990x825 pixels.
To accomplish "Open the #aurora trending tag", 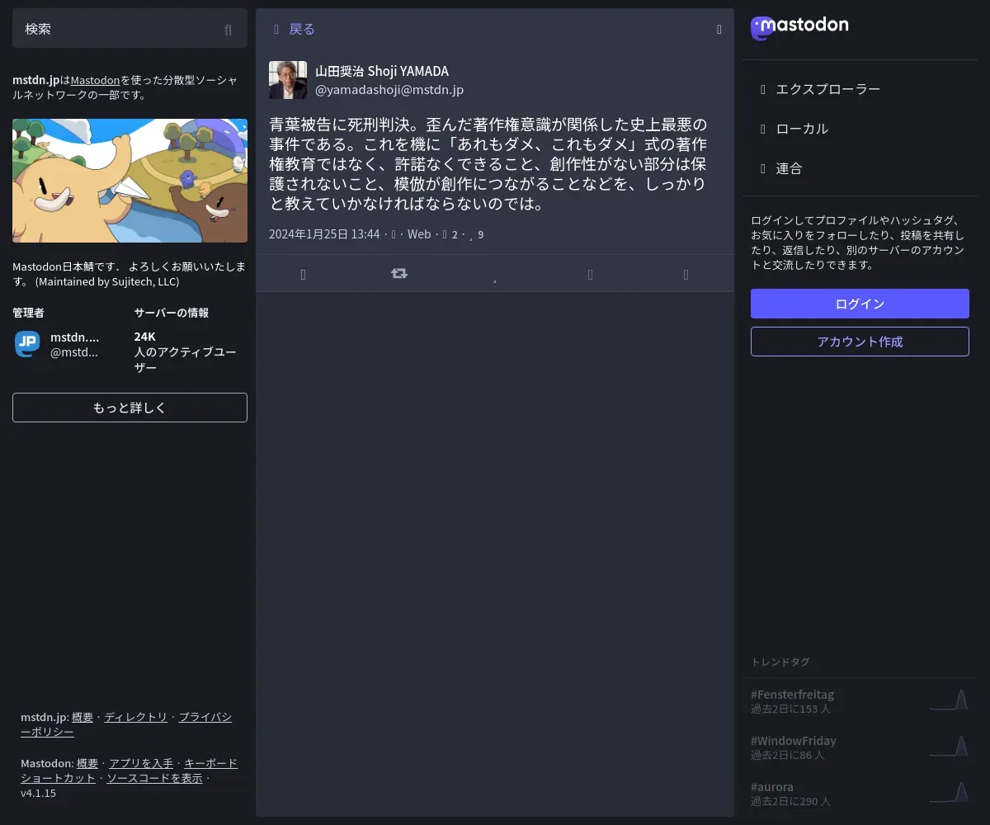I will [x=772, y=787].
